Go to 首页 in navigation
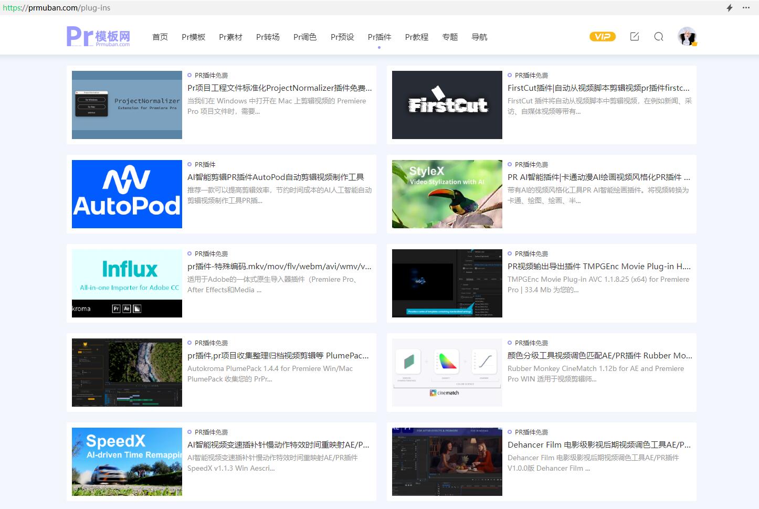The height and width of the screenshot is (509, 759). pos(160,37)
